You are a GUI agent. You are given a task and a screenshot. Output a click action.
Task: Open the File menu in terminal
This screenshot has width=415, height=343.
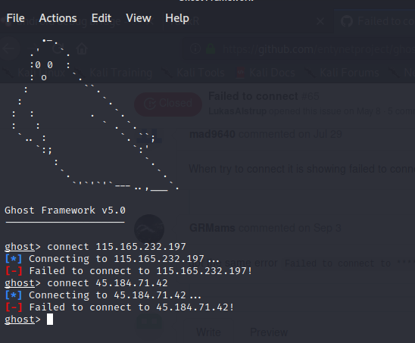(x=15, y=18)
